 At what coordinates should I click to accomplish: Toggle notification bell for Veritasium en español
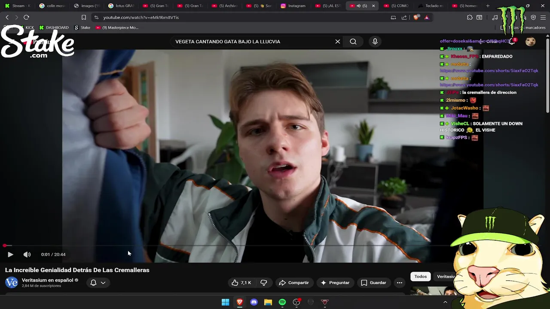(93, 283)
